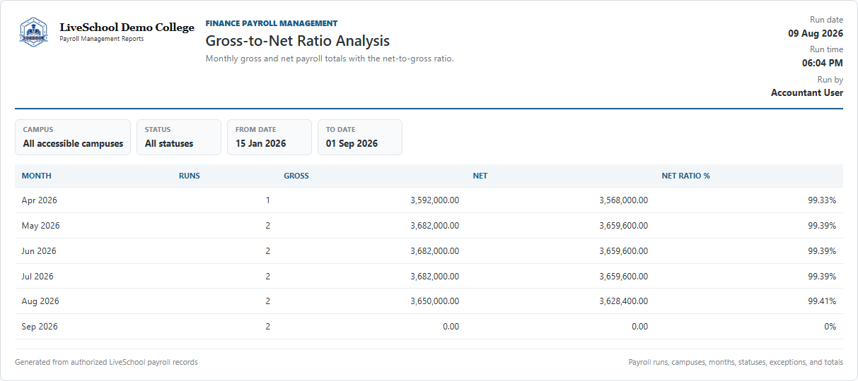Click the RUNS column header
858x381 pixels.
[x=190, y=176]
